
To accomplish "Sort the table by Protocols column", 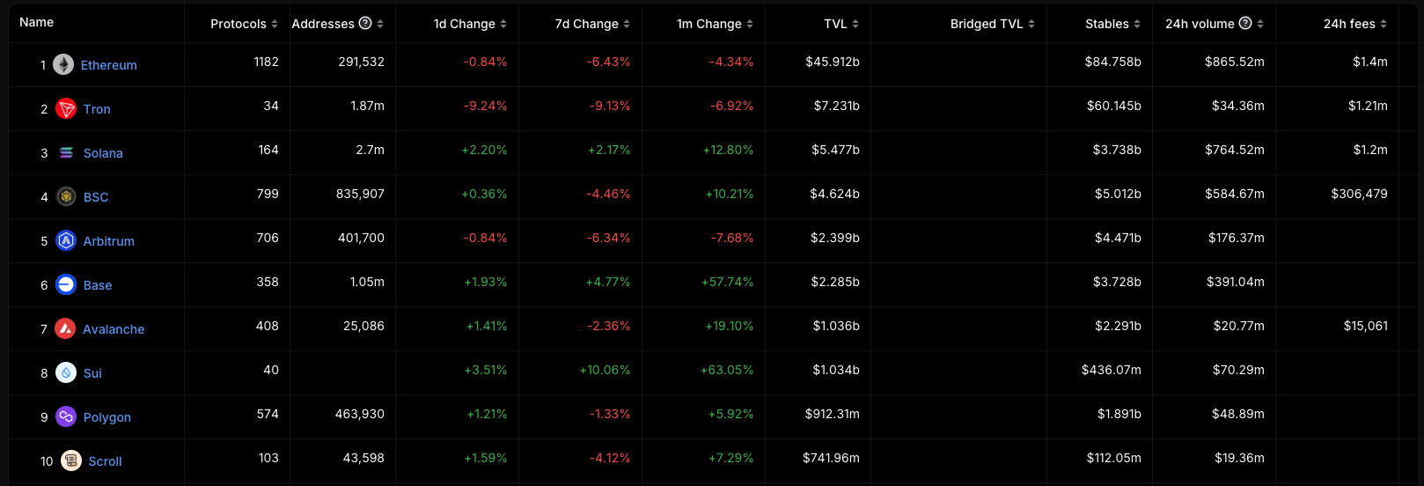I will (244, 24).
